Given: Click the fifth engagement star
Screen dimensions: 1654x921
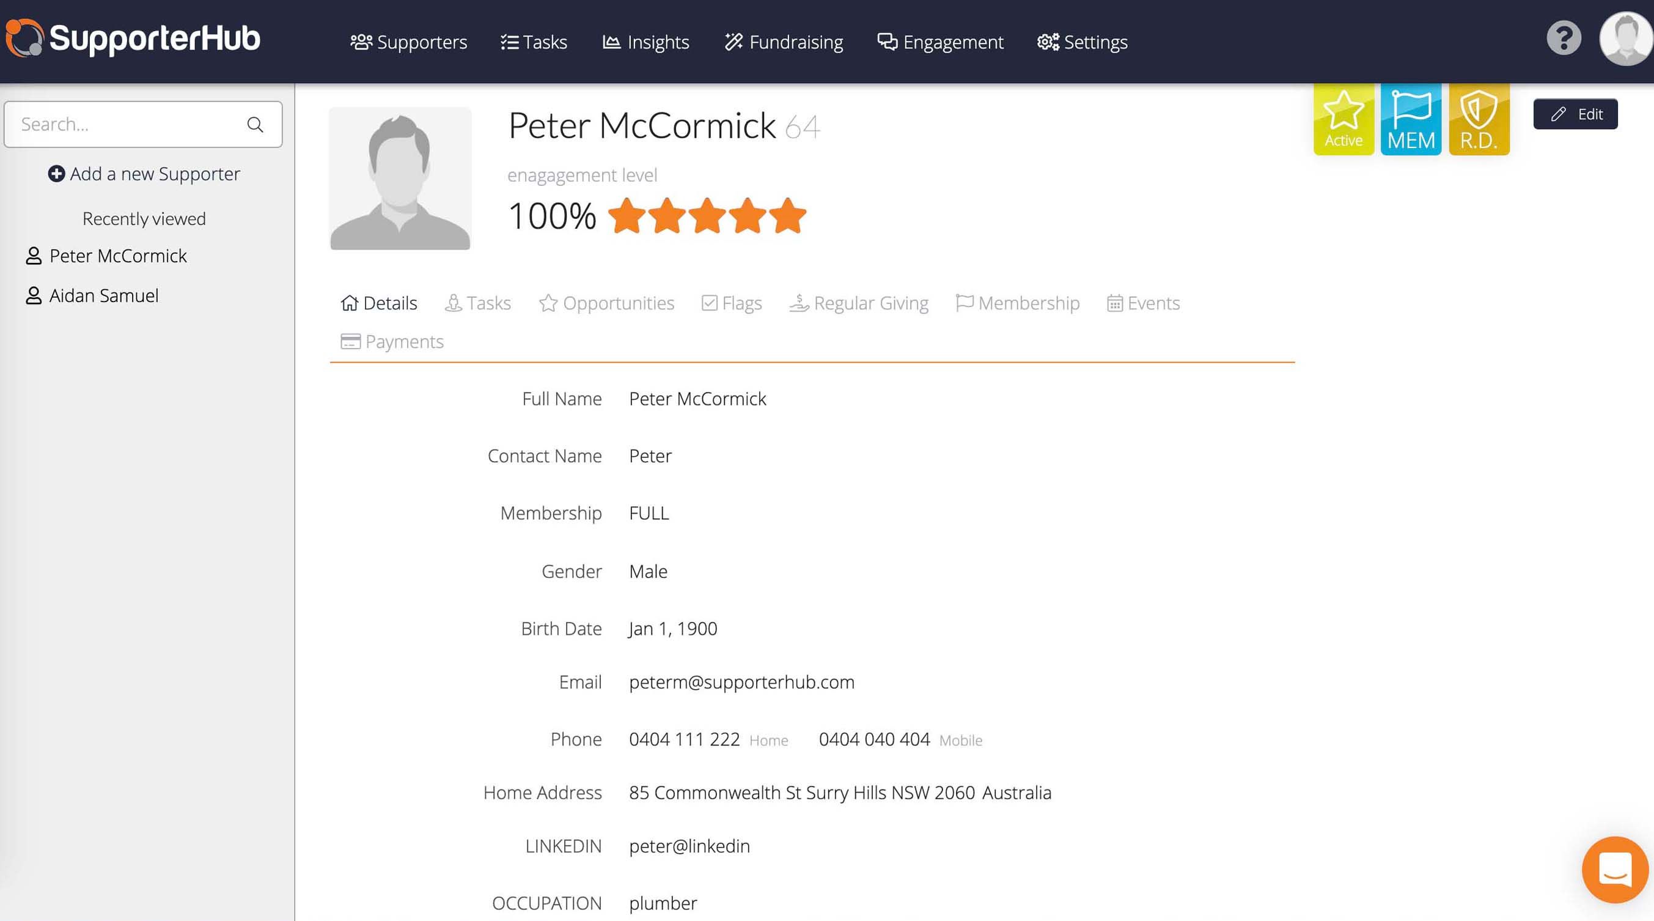Looking at the screenshot, I should [x=788, y=216].
